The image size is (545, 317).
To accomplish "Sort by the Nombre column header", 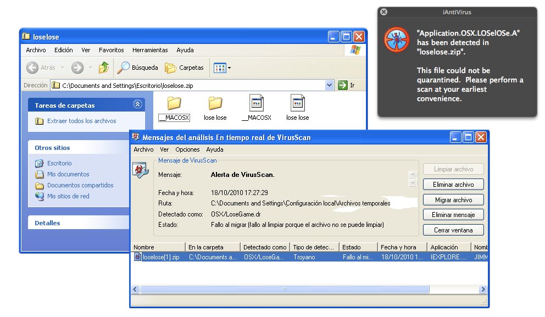I will [x=158, y=247].
